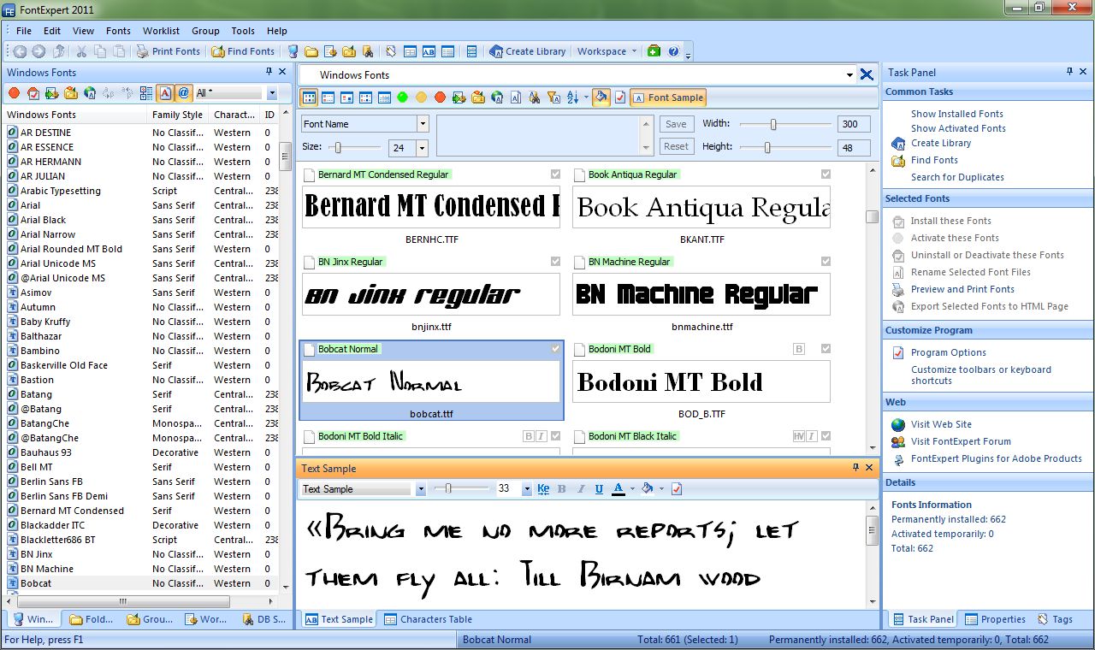This screenshot has width=1095, height=650.
Task: Click the yellow circle icon in font view toolbar
Action: pyautogui.click(x=421, y=97)
